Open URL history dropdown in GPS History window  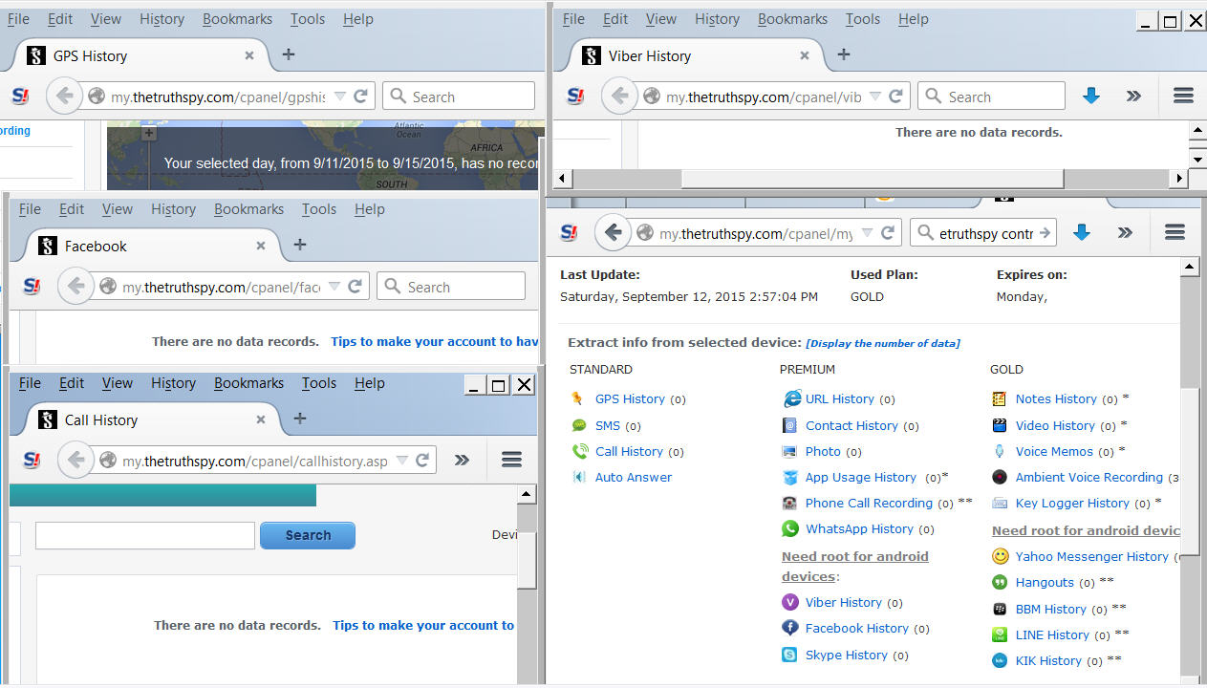(x=340, y=97)
